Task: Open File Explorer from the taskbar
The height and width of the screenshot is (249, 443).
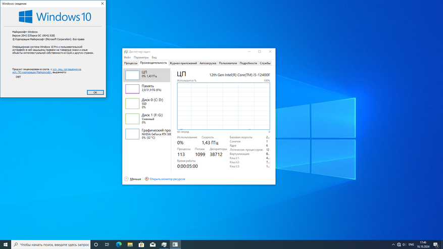Action: (130, 244)
